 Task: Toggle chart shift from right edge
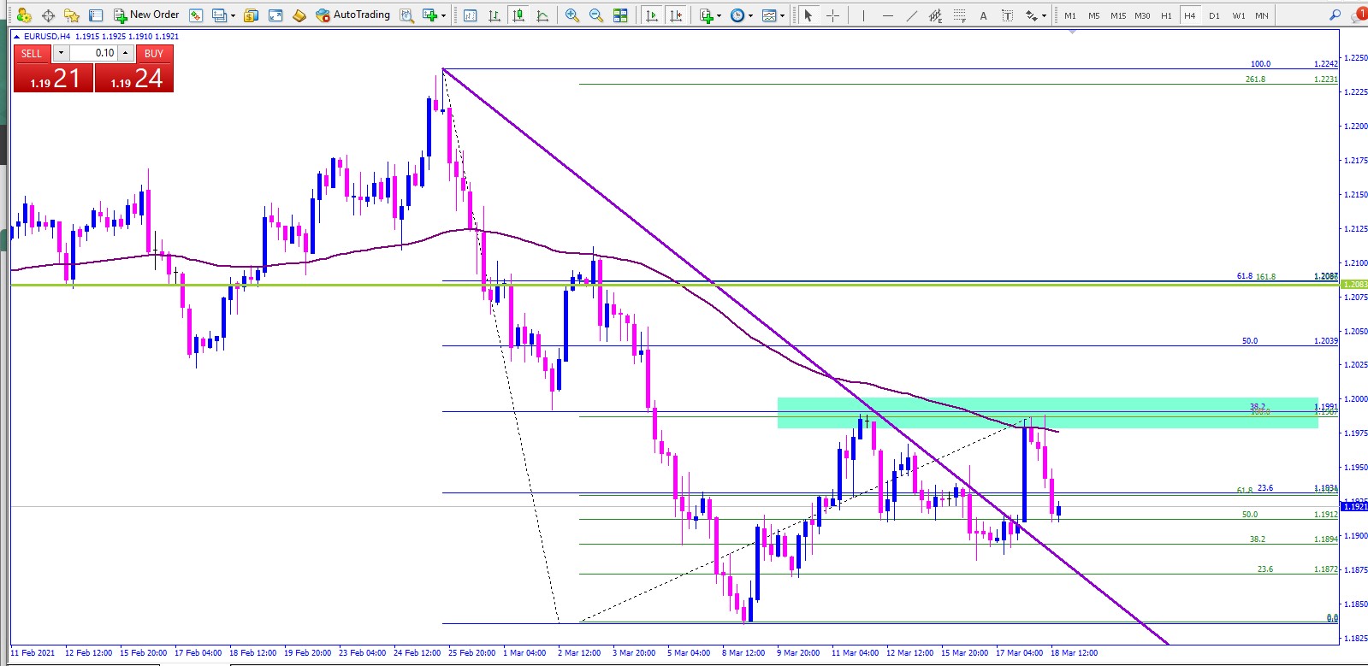click(x=676, y=15)
